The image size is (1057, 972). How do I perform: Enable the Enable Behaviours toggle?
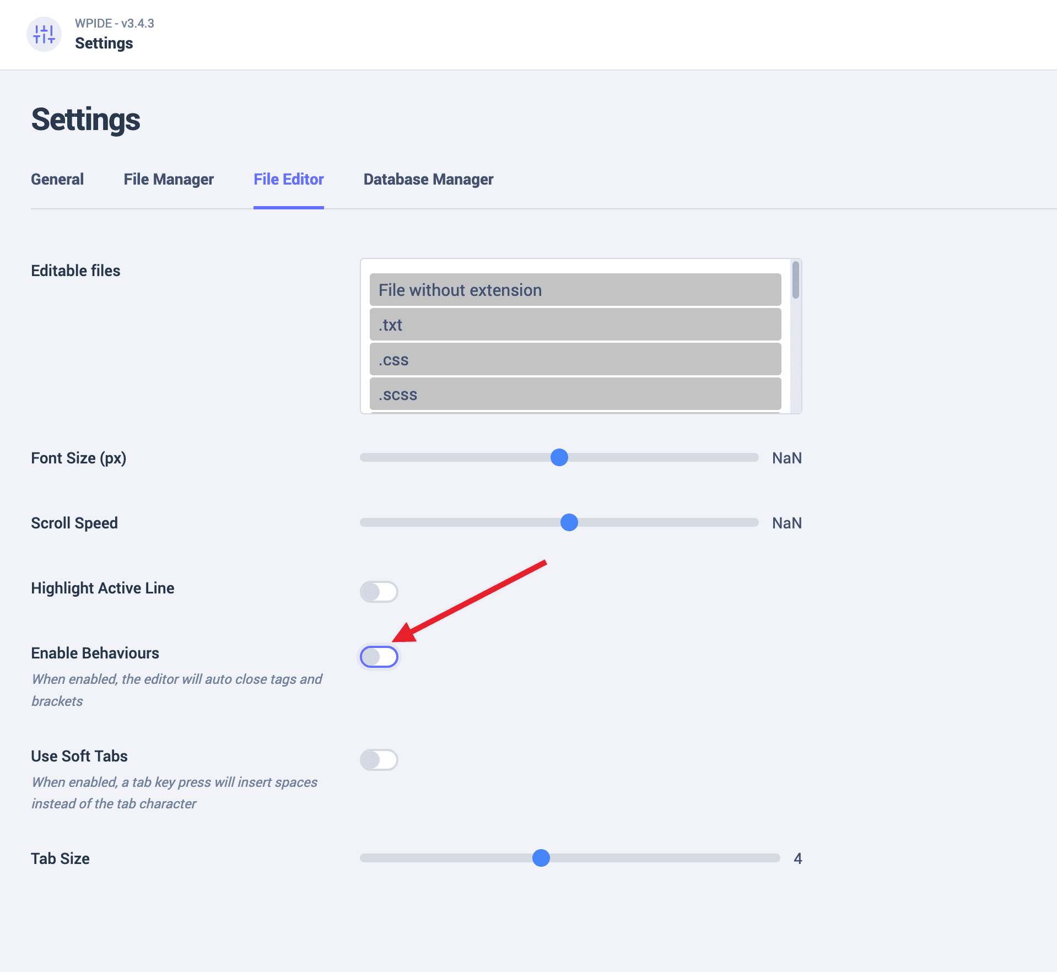click(x=379, y=657)
